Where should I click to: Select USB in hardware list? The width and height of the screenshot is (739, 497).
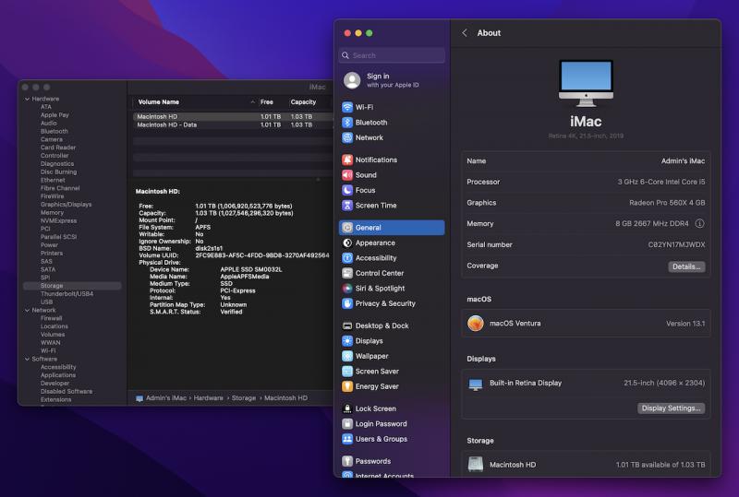pos(47,302)
